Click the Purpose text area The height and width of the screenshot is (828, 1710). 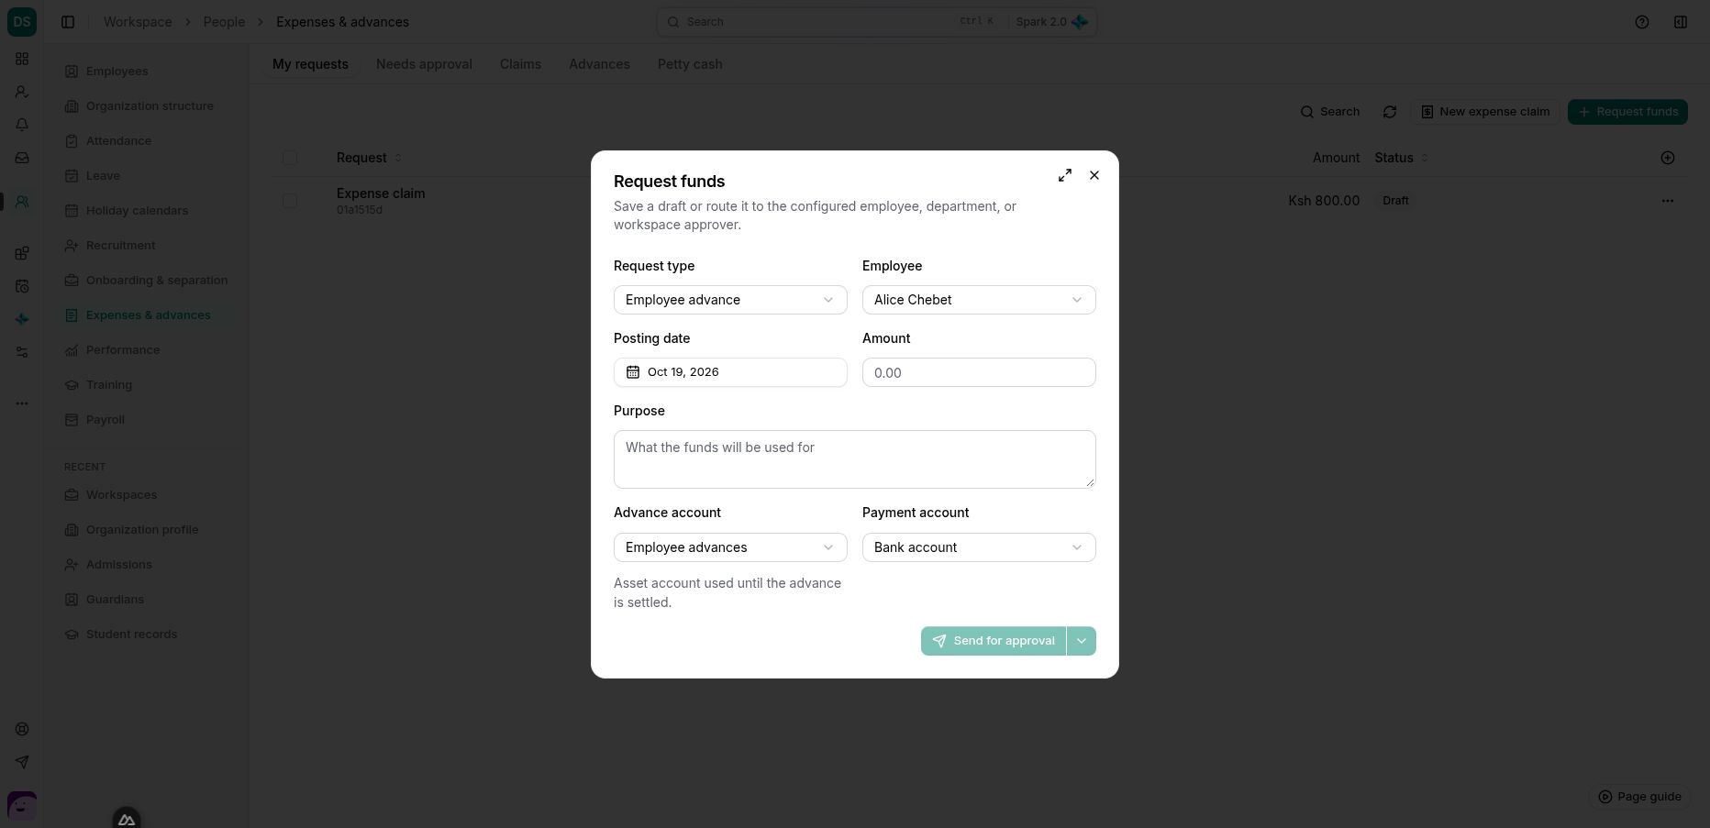click(x=855, y=459)
